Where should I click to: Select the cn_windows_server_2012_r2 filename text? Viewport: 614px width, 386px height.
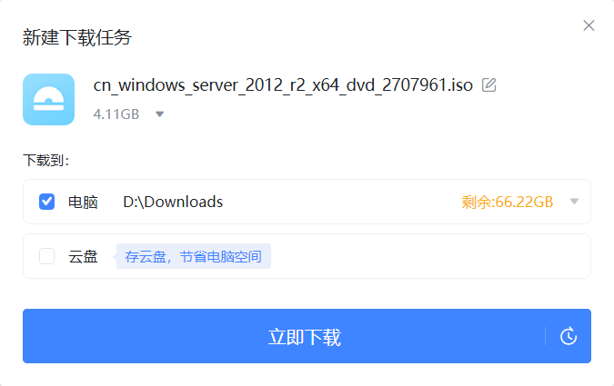(x=283, y=84)
